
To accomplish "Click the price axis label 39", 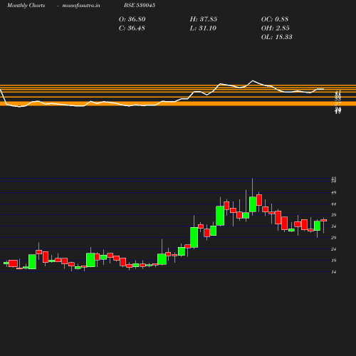I will [x=334, y=215].
